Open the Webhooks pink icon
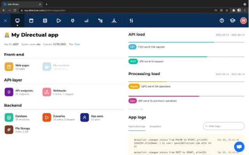Viewport: 249px width, 155px height. click(x=47, y=92)
